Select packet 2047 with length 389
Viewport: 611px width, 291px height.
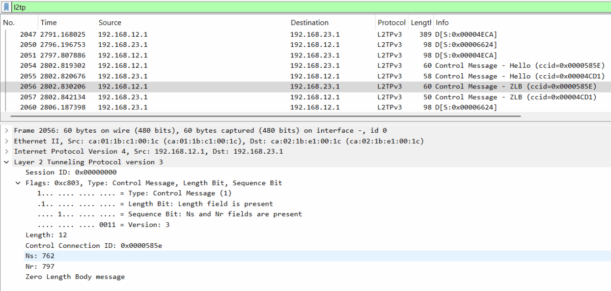tap(305, 34)
